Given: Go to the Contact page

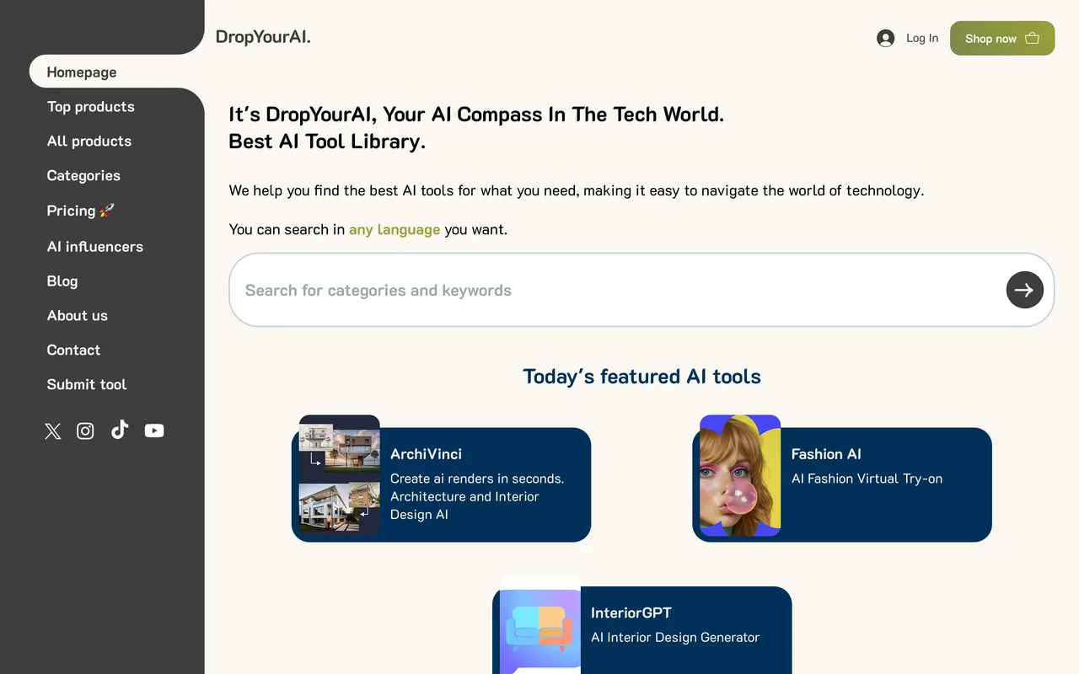Looking at the screenshot, I should tap(73, 350).
